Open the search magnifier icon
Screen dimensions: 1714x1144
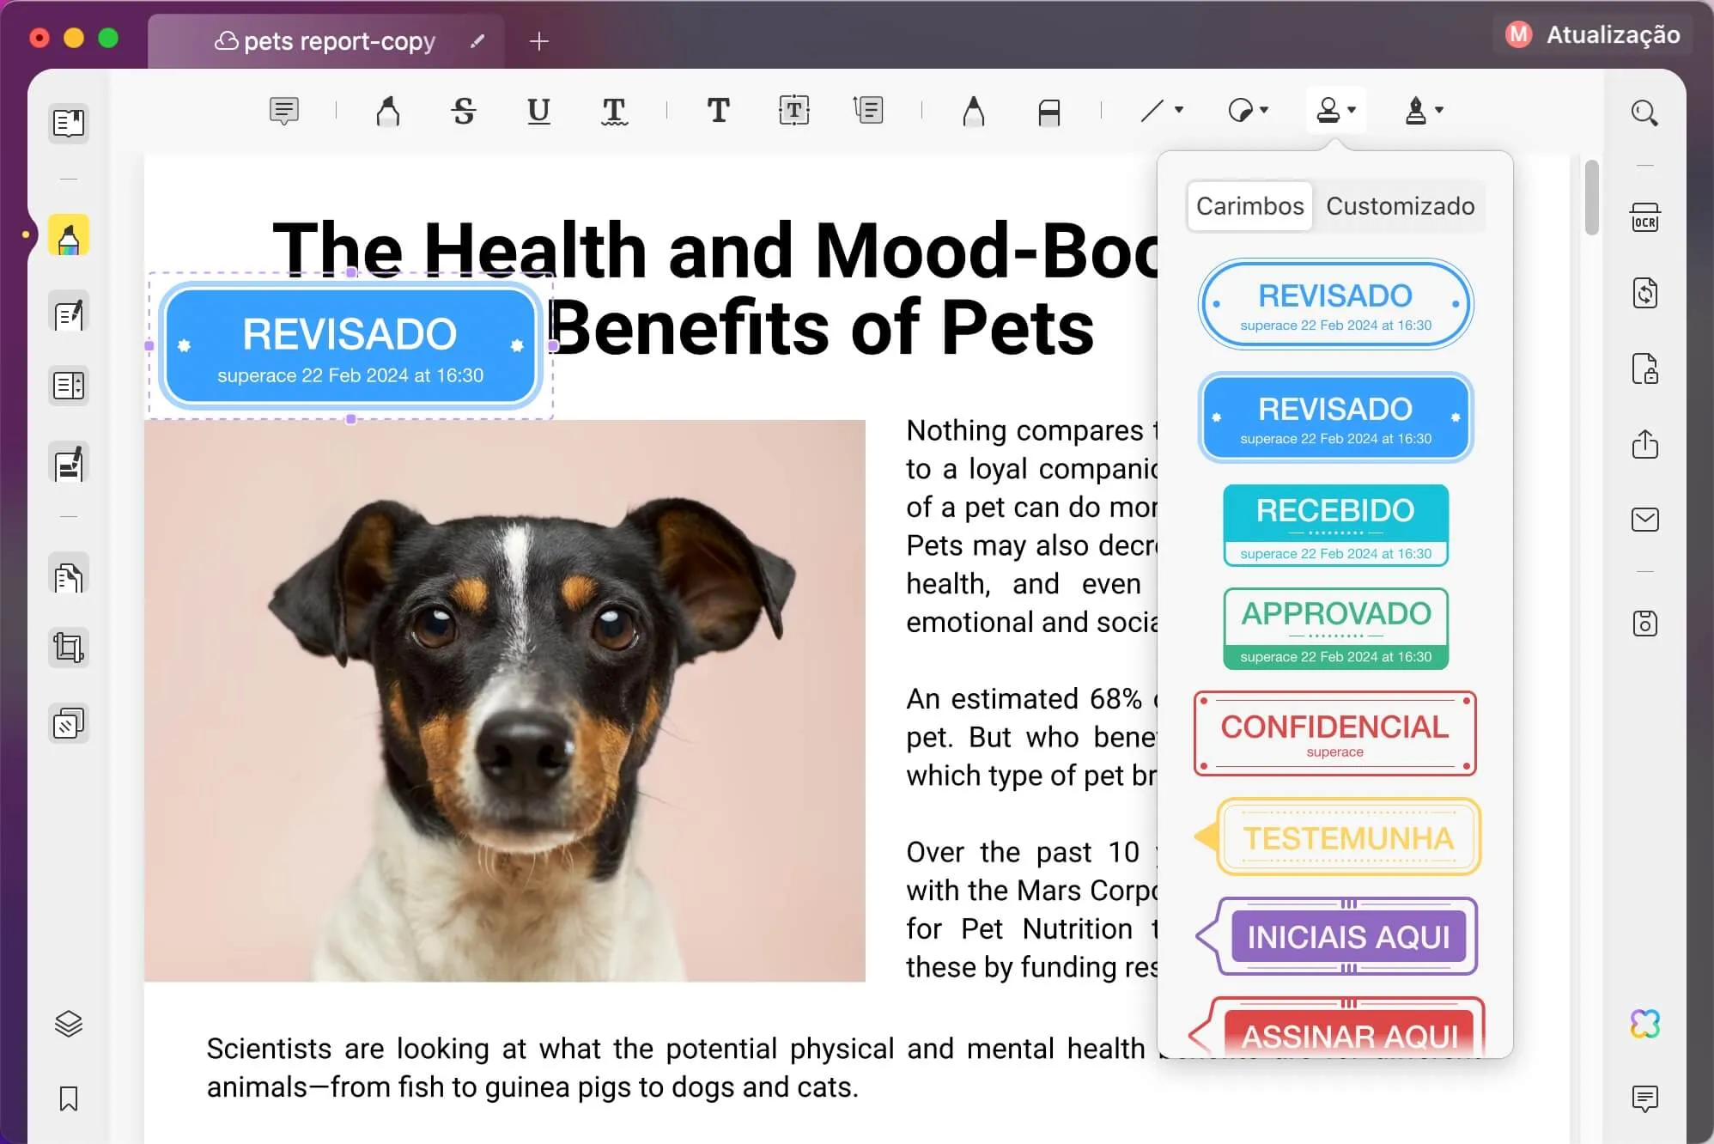[1644, 113]
